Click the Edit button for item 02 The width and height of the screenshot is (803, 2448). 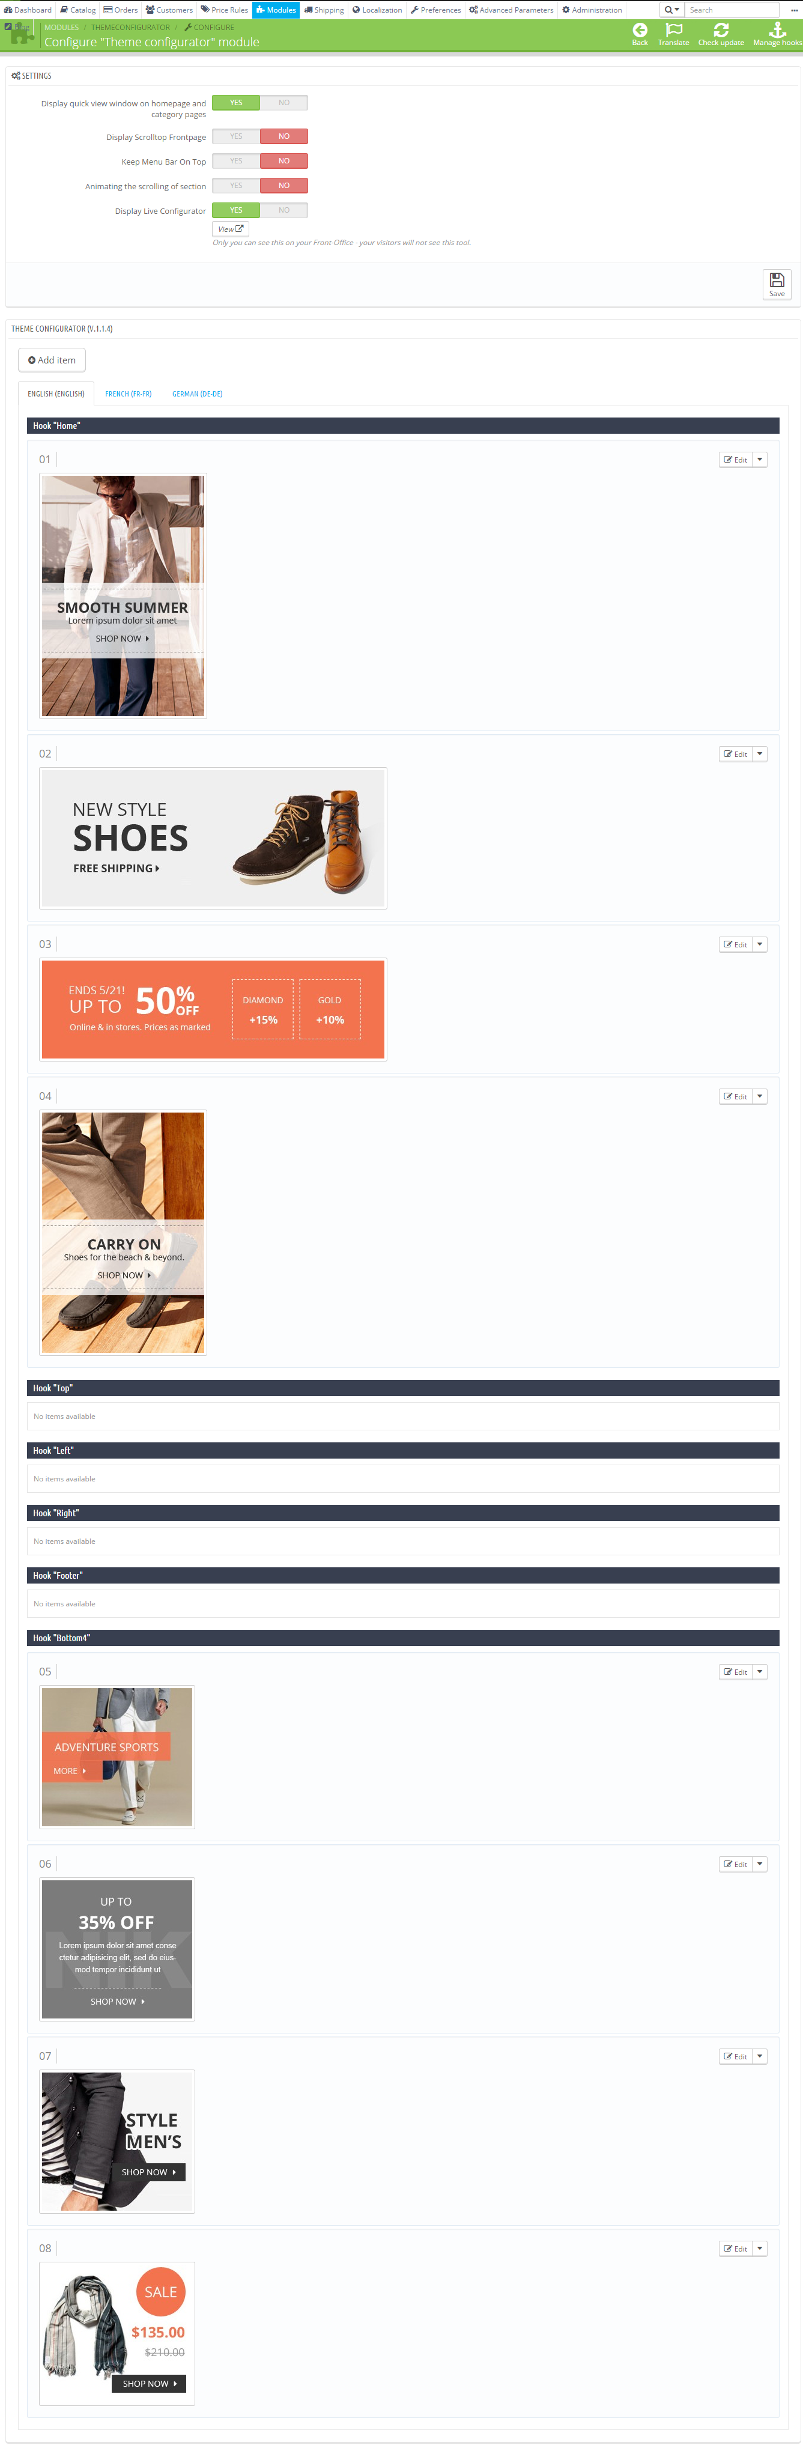pos(736,753)
